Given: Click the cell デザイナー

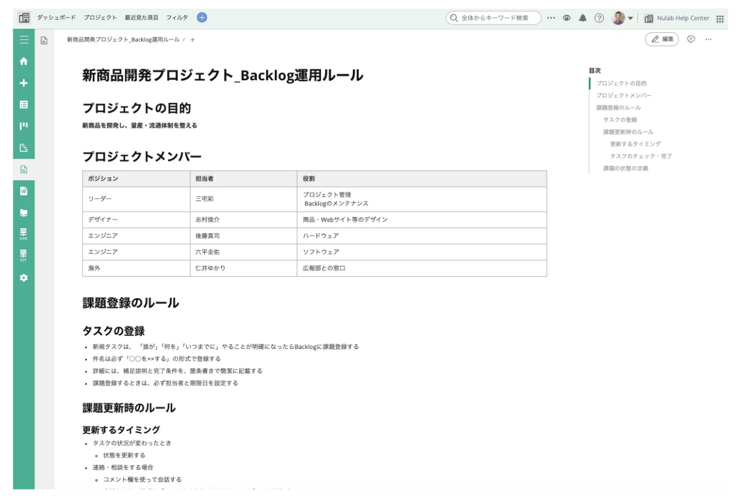Looking at the screenshot, I should [136, 220].
